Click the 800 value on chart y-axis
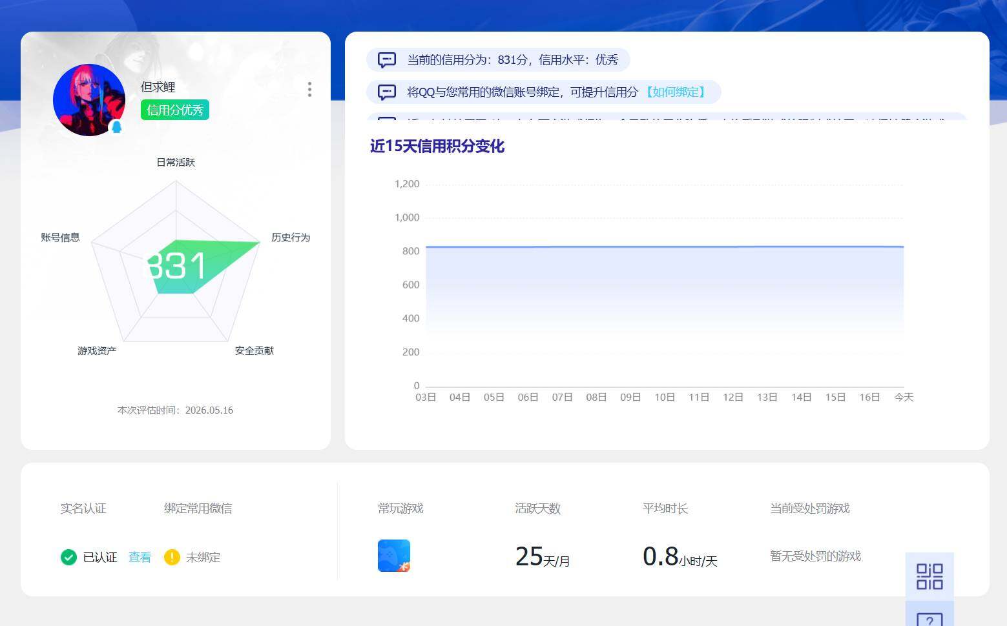The width and height of the screenshot is (1007, 626). (x=411, y=251)
